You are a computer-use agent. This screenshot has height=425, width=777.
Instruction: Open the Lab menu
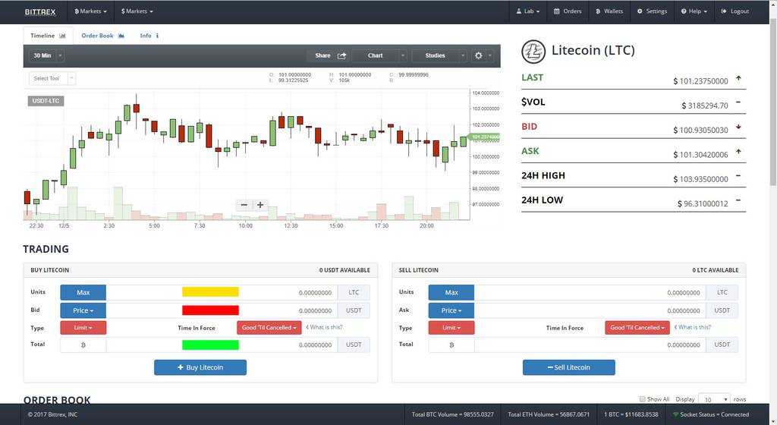coord(528,11)
